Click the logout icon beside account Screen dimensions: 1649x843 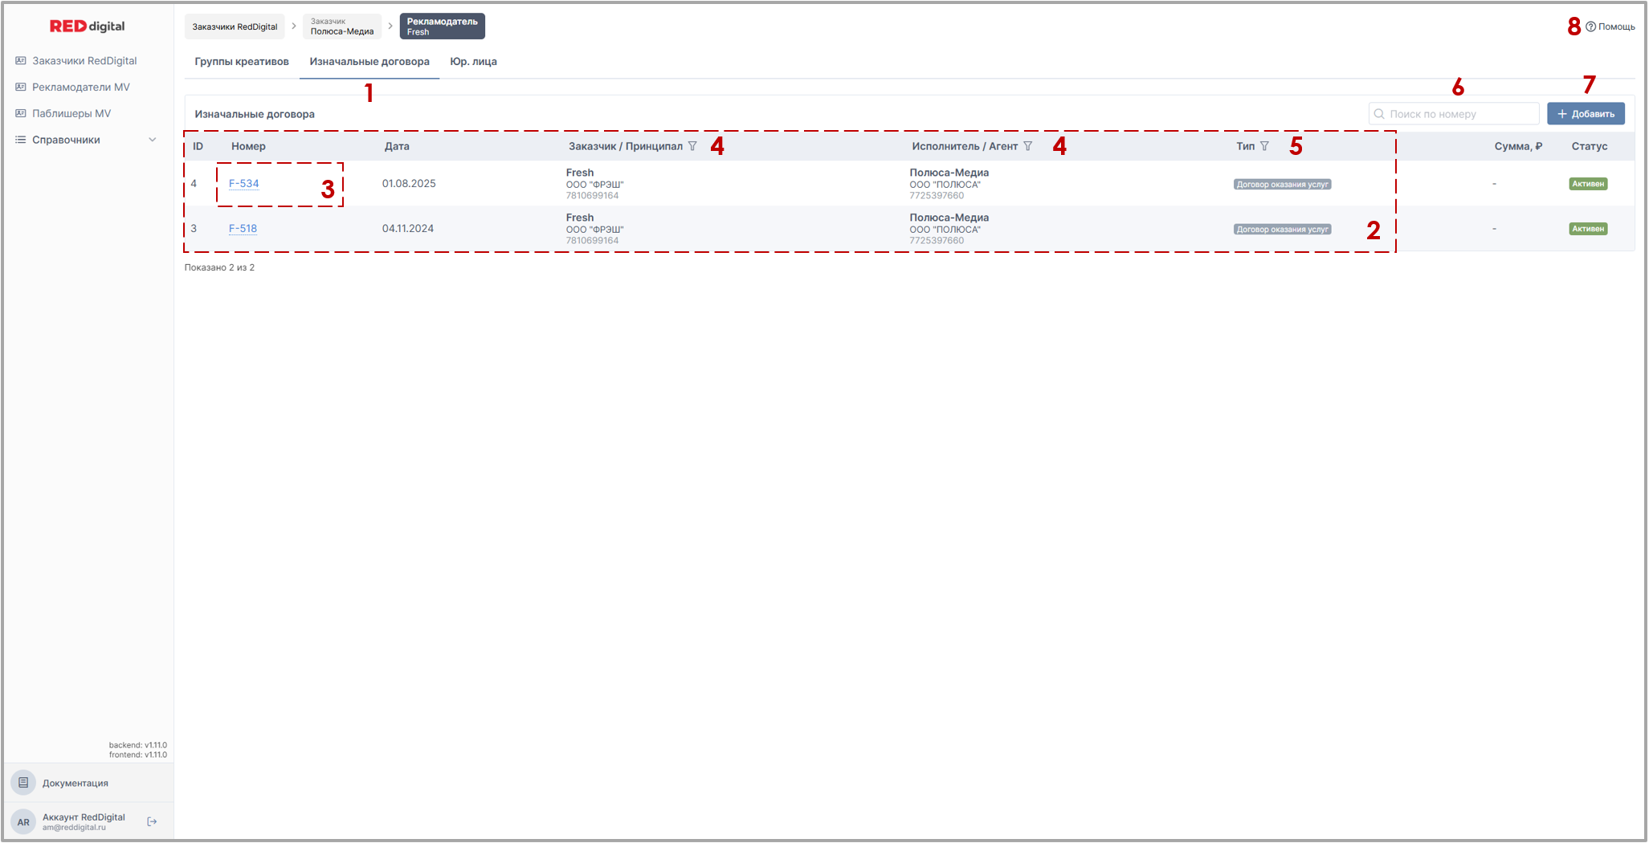coord(152,821)
